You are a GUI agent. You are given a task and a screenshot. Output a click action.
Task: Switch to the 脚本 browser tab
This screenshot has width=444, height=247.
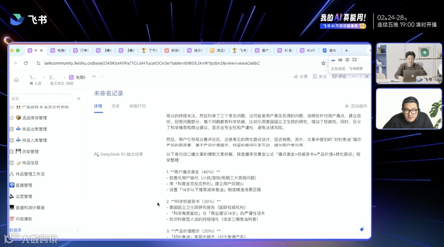click(x=330, y=50)
